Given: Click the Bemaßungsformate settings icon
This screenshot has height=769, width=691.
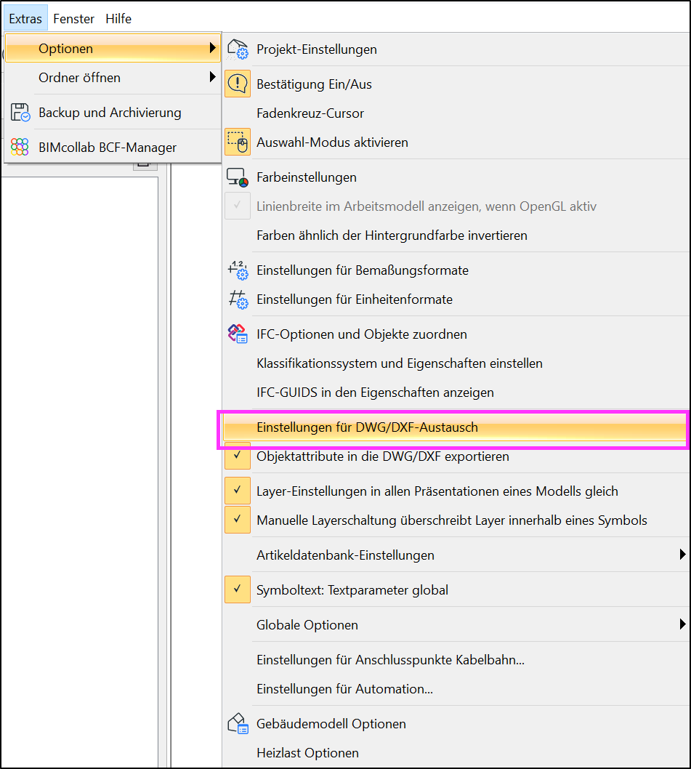Looking at the screenshot, I should (x=238, y=270).
